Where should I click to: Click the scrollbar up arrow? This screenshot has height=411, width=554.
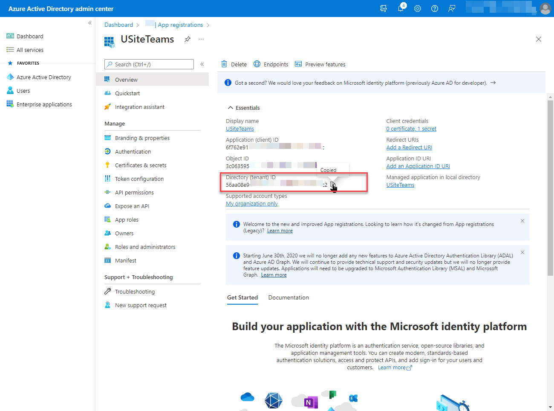pos(550,97)
